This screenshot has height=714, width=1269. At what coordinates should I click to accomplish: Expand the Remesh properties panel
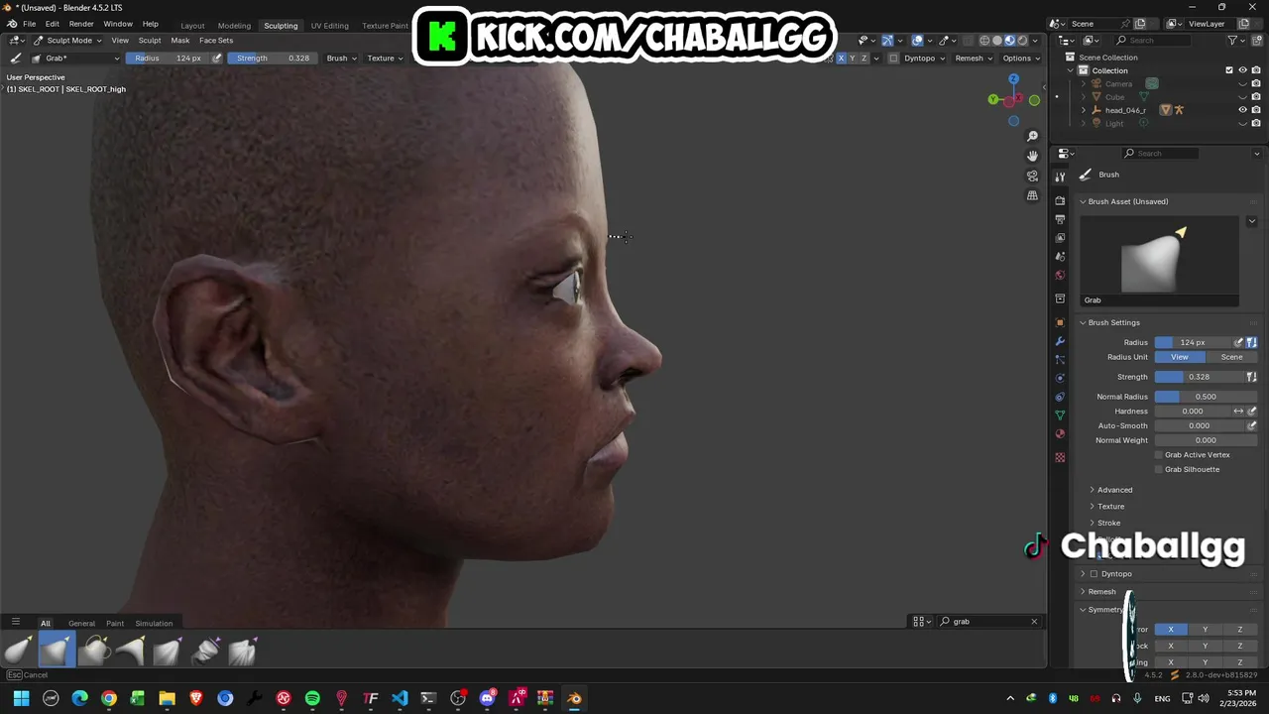(x=1101, y=592)
